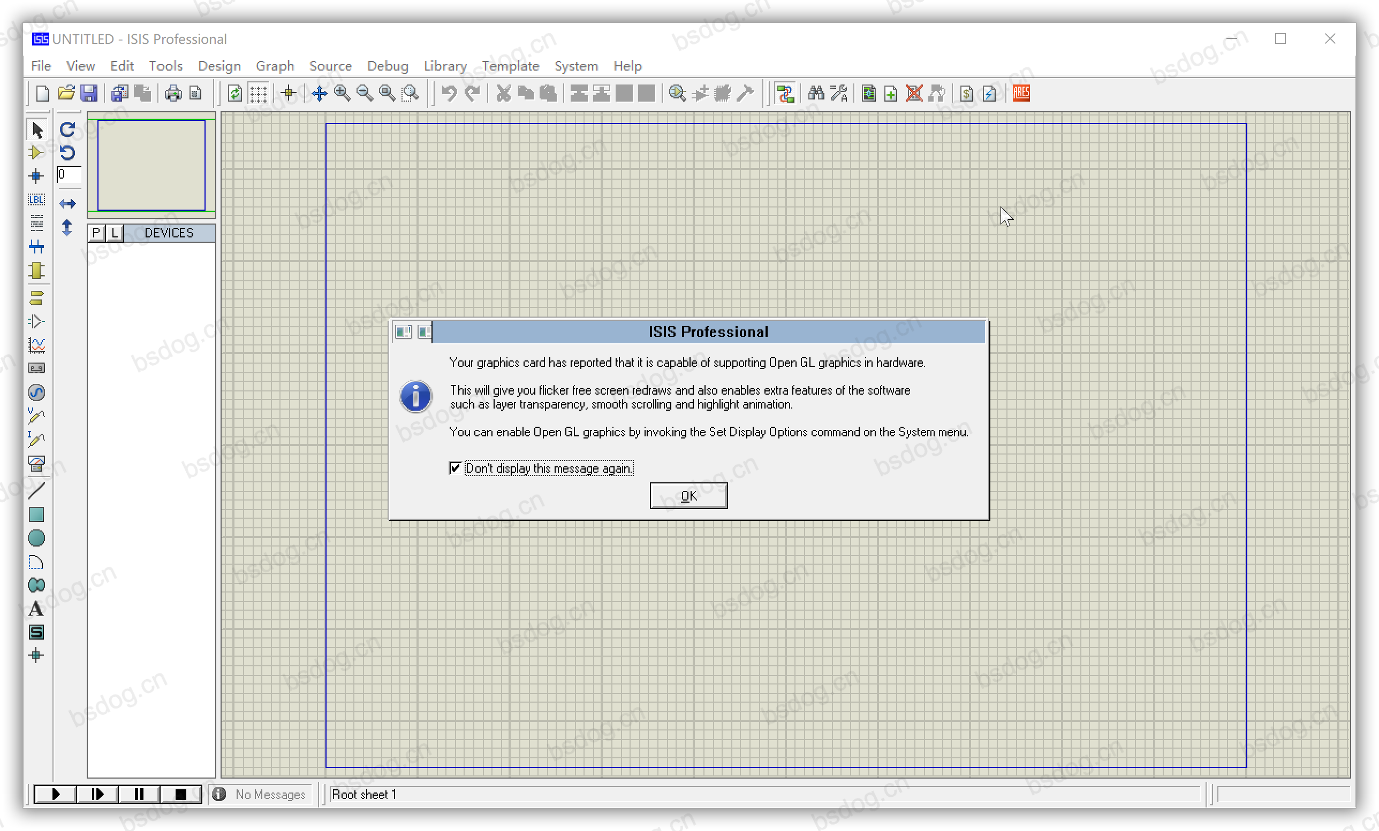Click the Open Design folder icon
The width and height of the screenshot is (1379, 831).
click(66, 94)
